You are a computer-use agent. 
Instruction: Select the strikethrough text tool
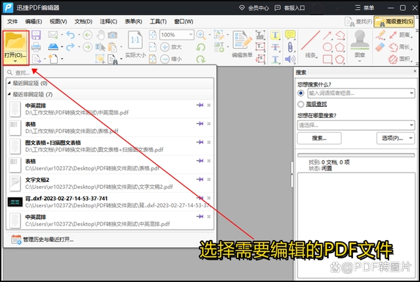[276, 47]
